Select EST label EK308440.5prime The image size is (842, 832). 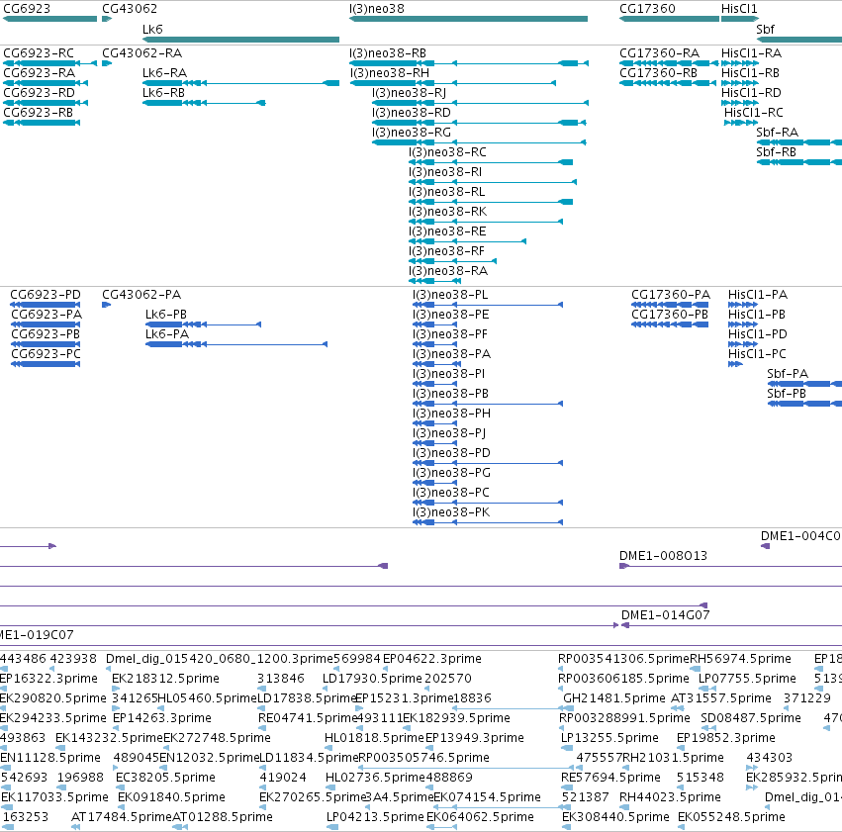click(616, 817)
